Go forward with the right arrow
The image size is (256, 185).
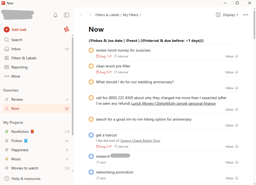point(90,15)
